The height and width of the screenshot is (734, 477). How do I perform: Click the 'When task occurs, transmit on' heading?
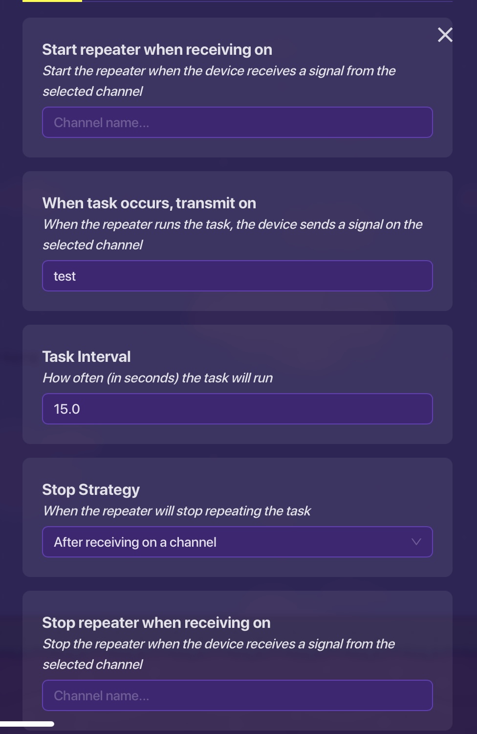149,203
